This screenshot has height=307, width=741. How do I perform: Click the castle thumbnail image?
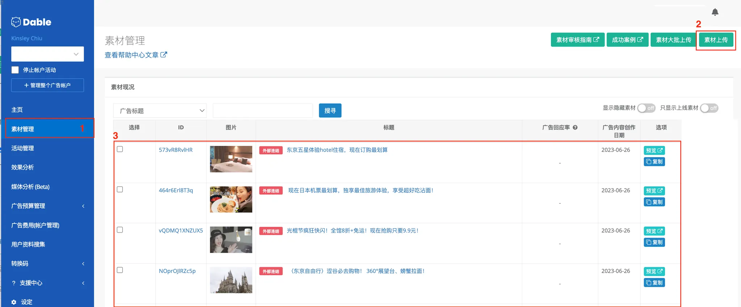pyautogui.click(x=231, y=280)
